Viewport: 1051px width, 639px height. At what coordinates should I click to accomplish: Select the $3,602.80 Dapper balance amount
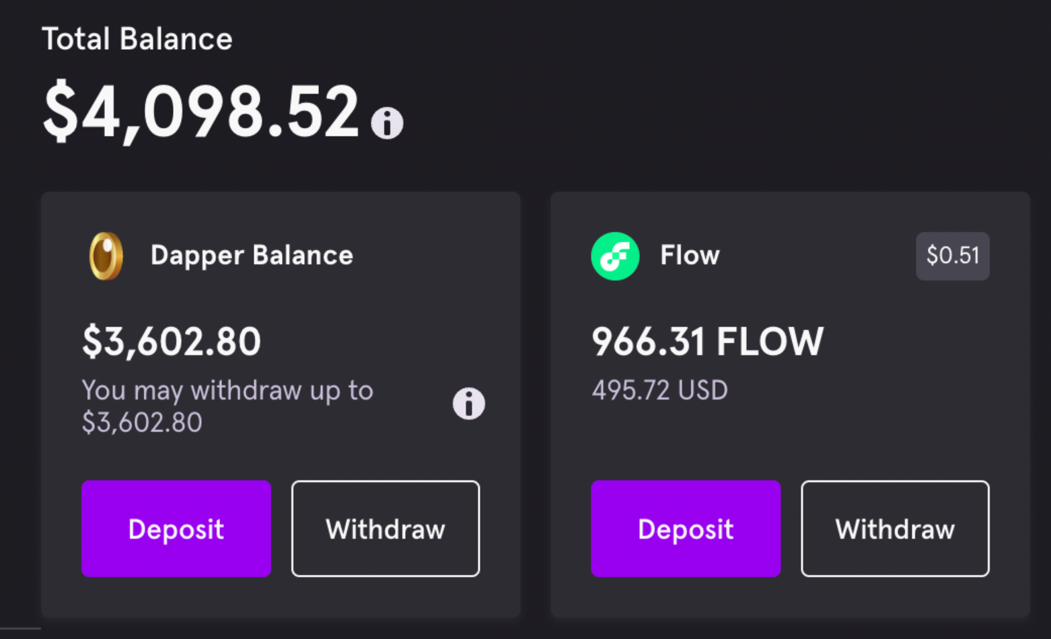click(171, 342)
